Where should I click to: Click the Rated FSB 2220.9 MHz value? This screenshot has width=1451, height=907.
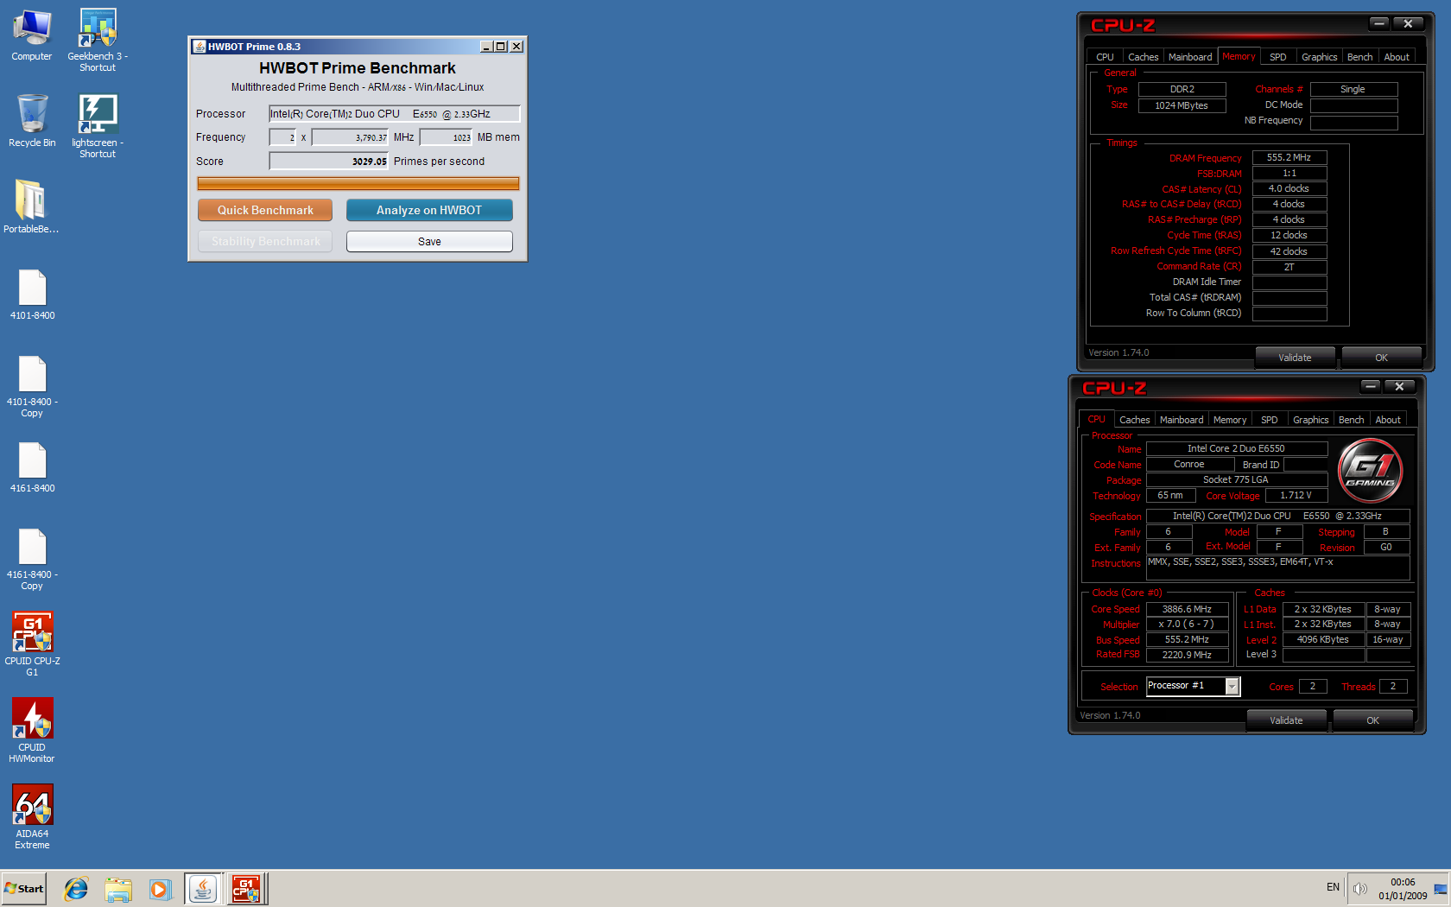[x=1187, y=656]
